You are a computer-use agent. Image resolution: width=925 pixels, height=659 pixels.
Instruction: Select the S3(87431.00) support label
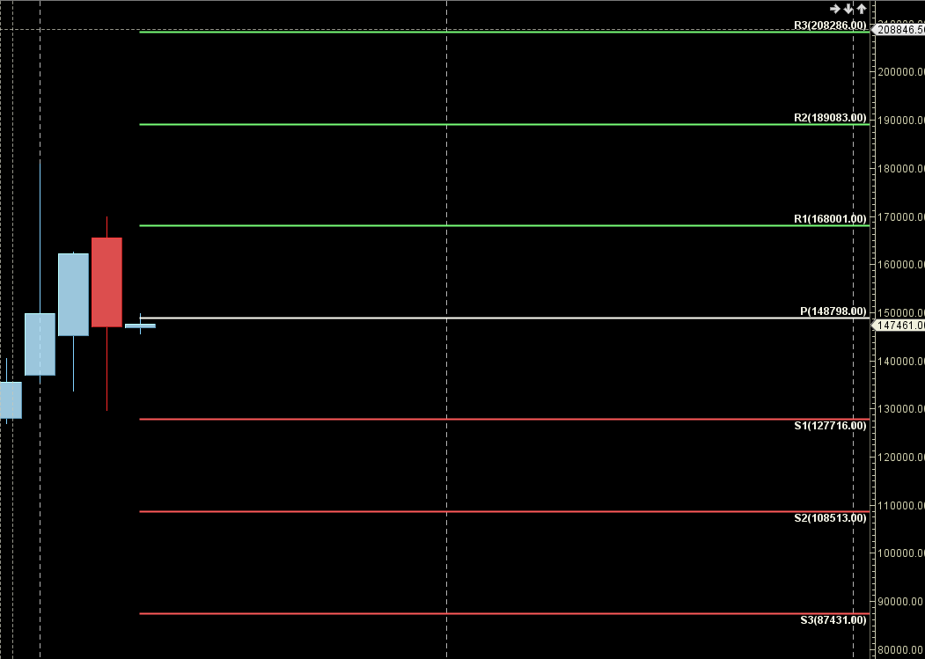[833, 620]
